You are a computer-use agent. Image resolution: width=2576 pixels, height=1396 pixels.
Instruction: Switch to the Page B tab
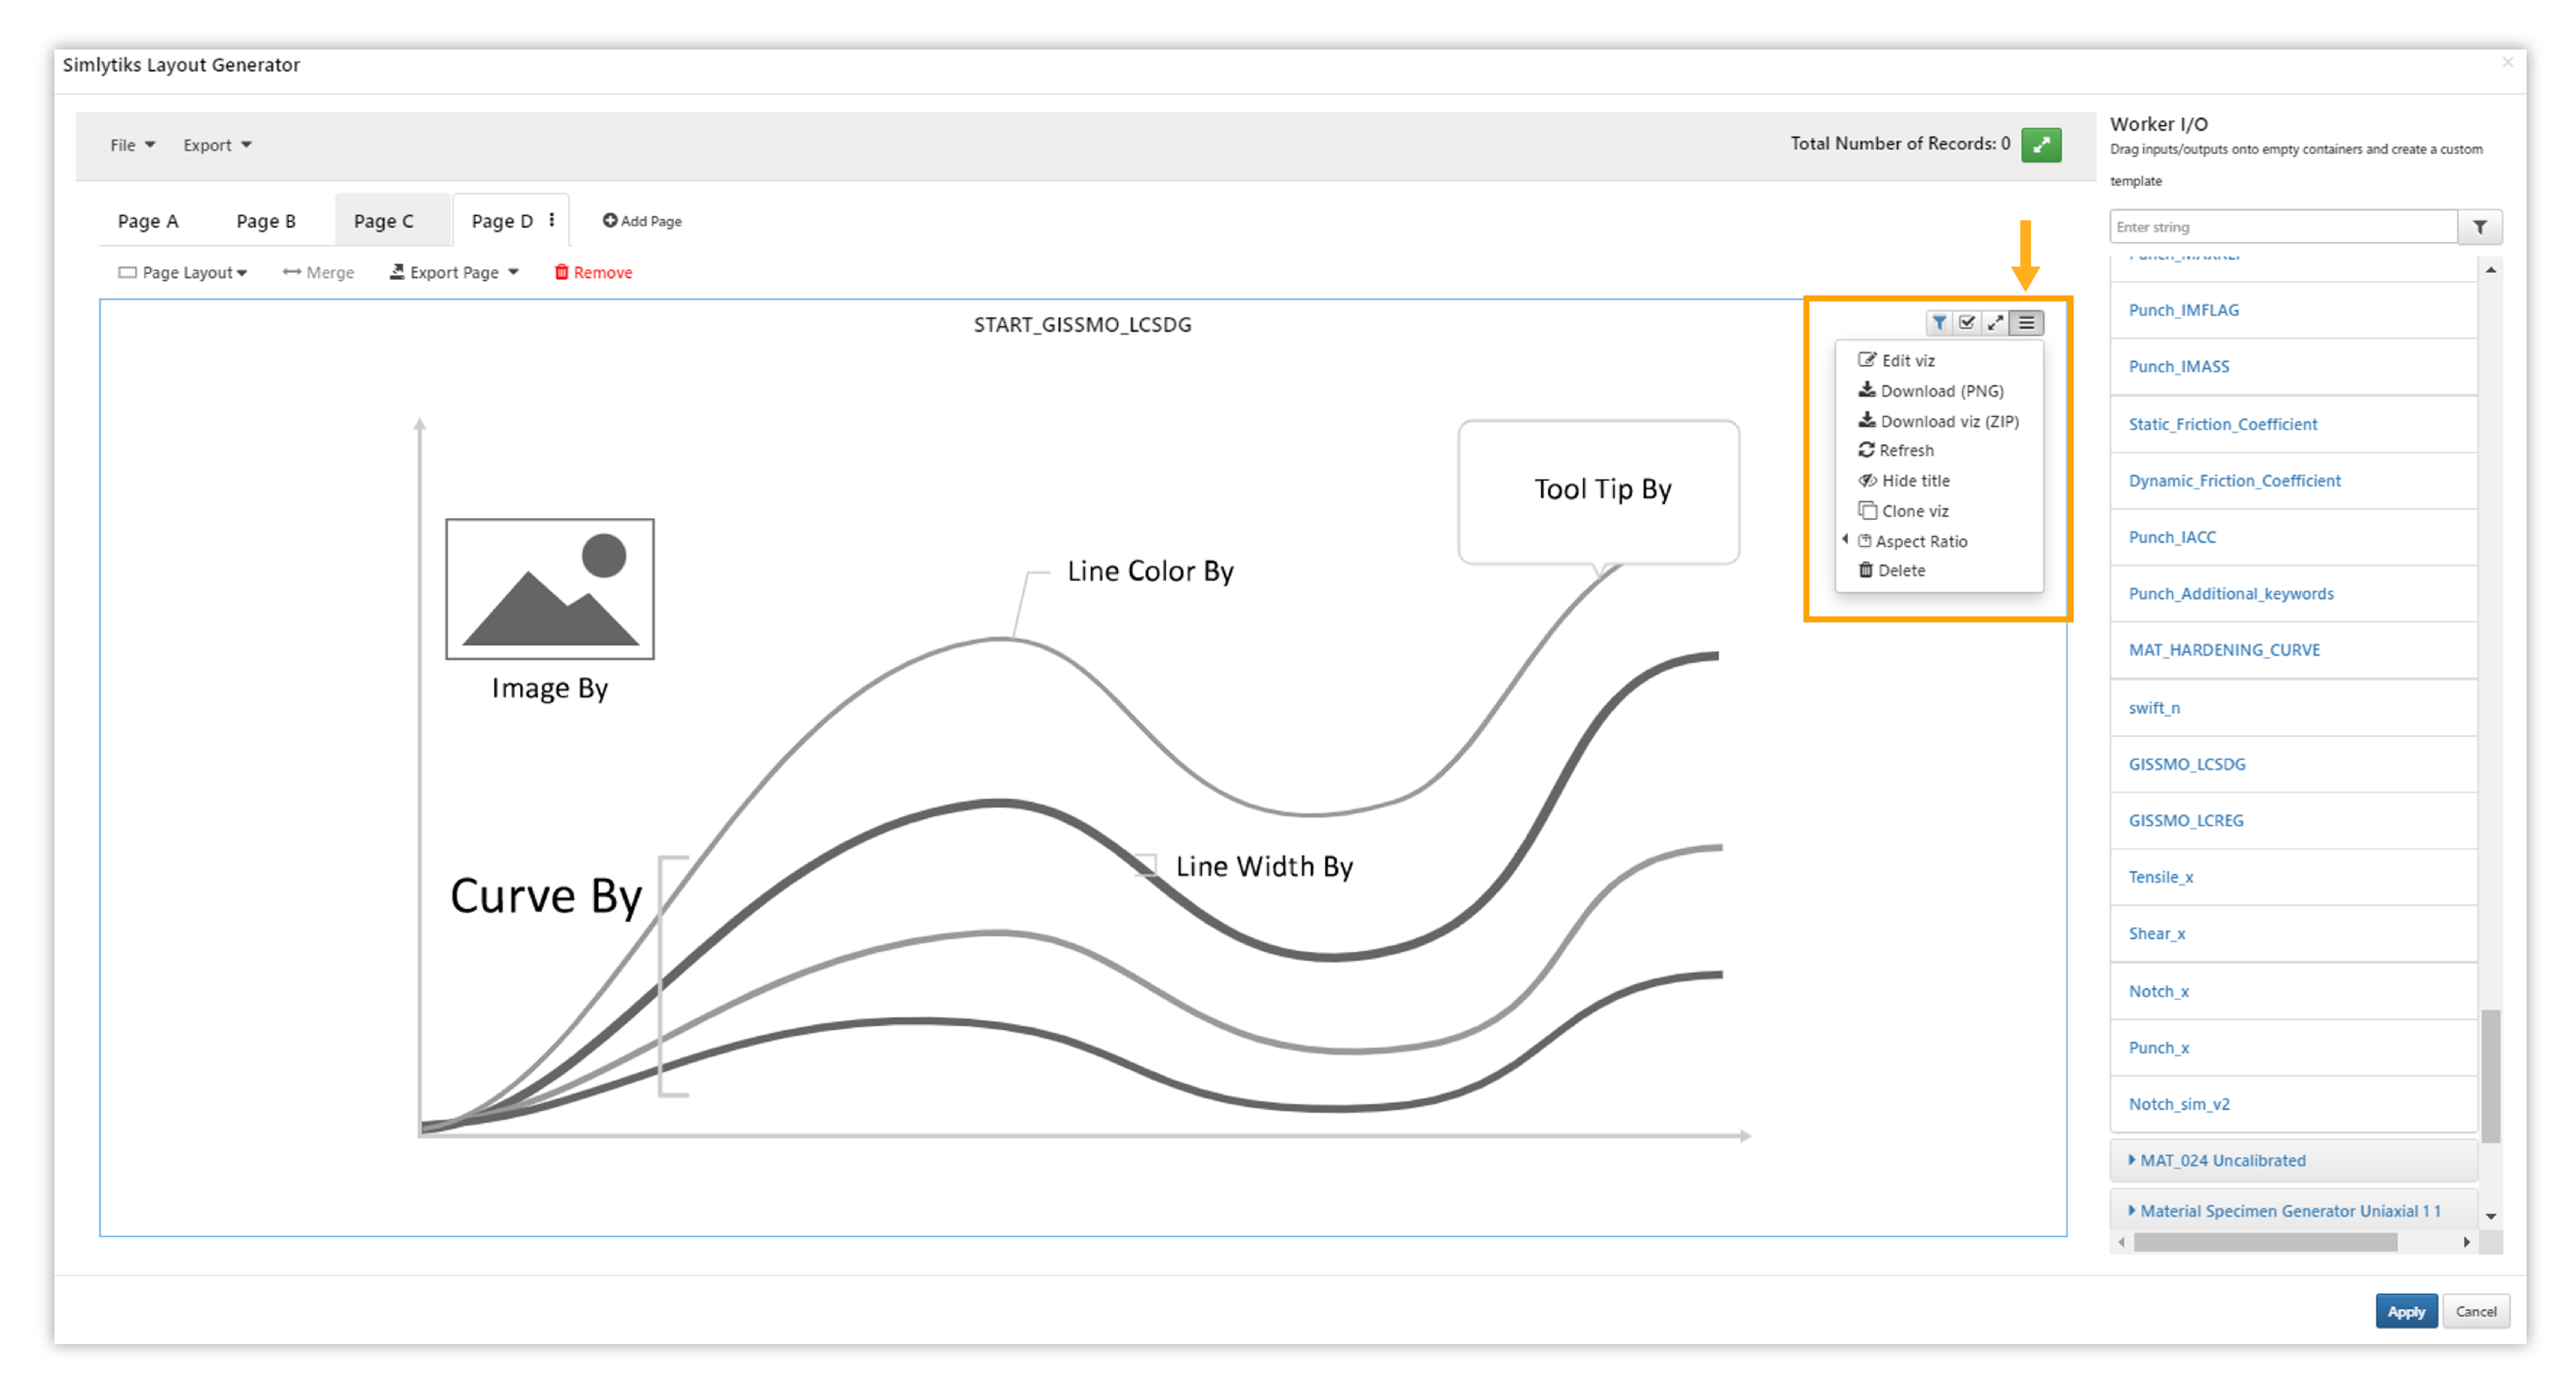pos(266,221)
